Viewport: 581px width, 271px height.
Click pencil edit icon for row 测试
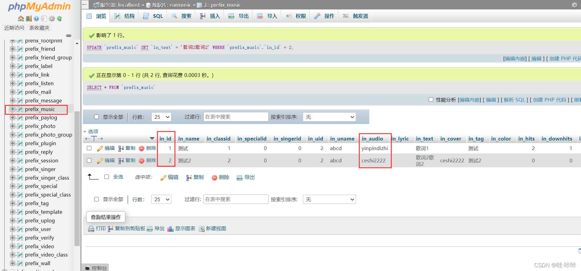[100, 148]
